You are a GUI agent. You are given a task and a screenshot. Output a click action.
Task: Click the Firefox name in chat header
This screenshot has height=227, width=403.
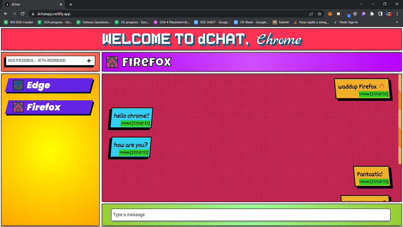point(147,62)
